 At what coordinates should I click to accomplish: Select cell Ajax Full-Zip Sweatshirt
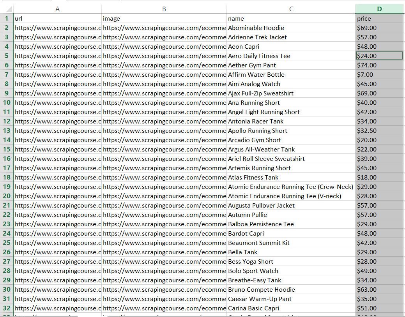coord(291,93)
